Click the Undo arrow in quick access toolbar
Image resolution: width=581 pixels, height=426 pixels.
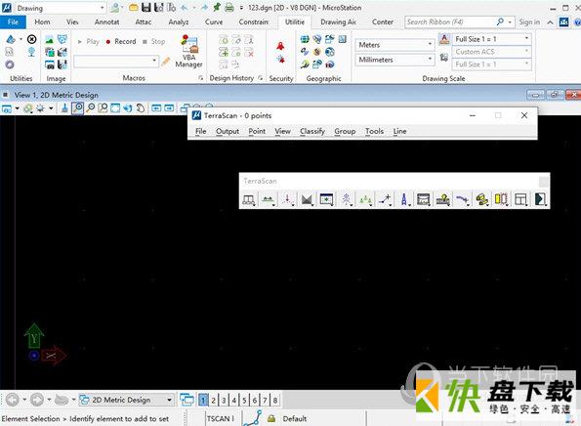pos(185,8)
